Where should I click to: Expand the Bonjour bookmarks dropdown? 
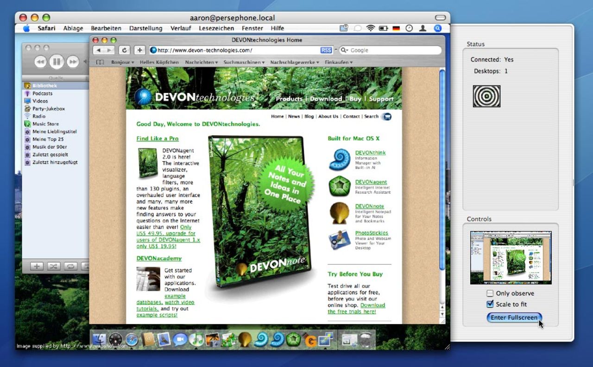point(122,62)
